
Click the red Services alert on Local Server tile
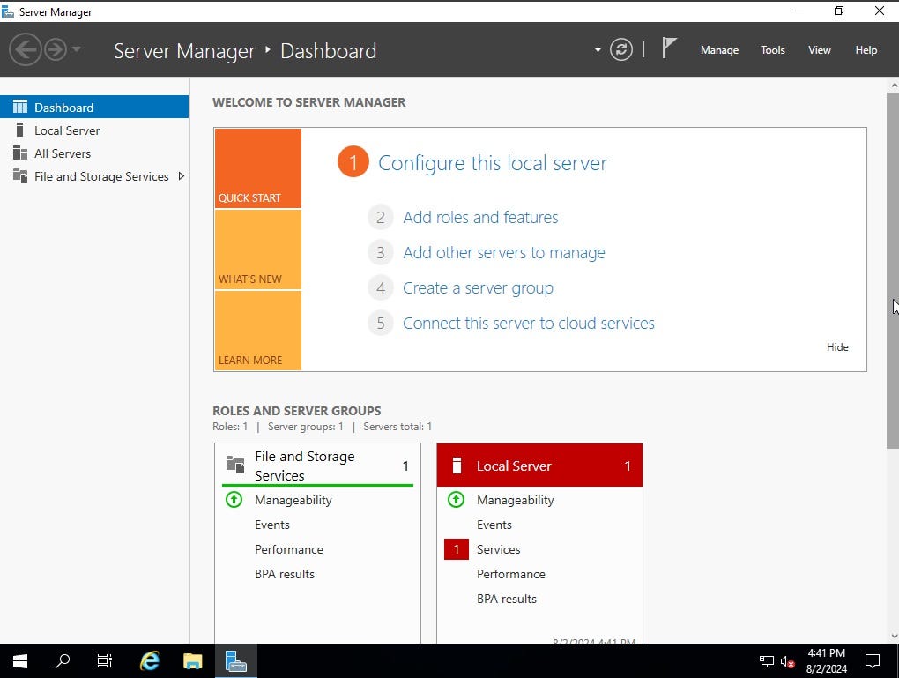tap(456, 549)
